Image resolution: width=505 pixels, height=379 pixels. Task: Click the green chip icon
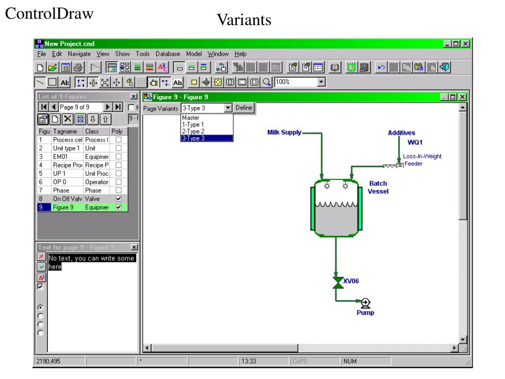[x=351, y=67]
